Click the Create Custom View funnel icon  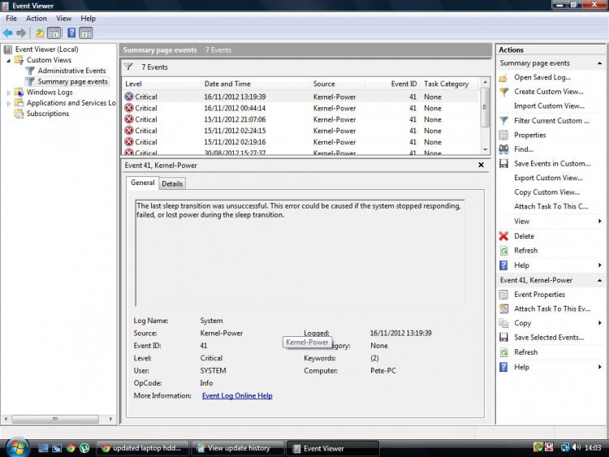click(x=504, y=92)
